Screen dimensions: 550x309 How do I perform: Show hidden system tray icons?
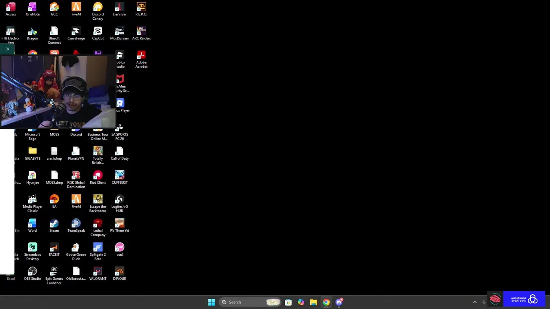pyautogui.click(x=475, y=302)
